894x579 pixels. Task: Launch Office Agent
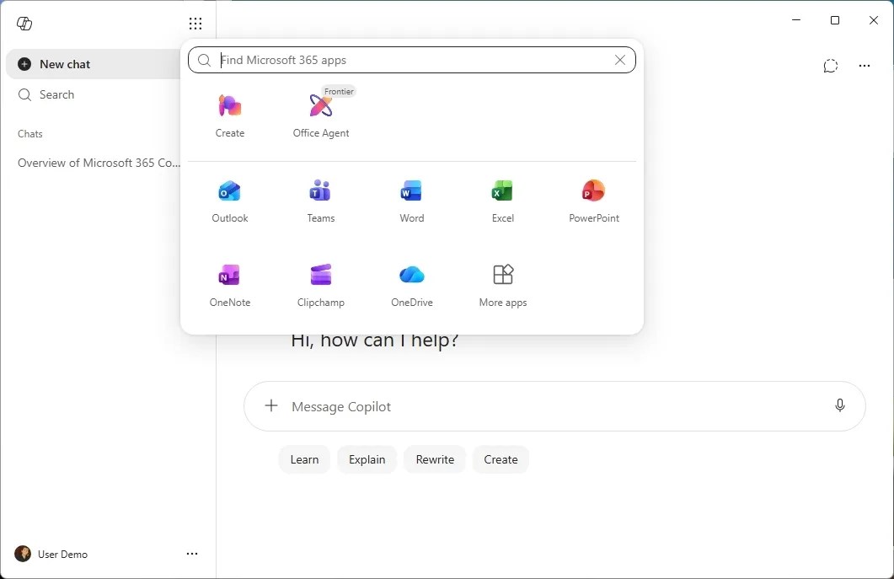point(321,115)
